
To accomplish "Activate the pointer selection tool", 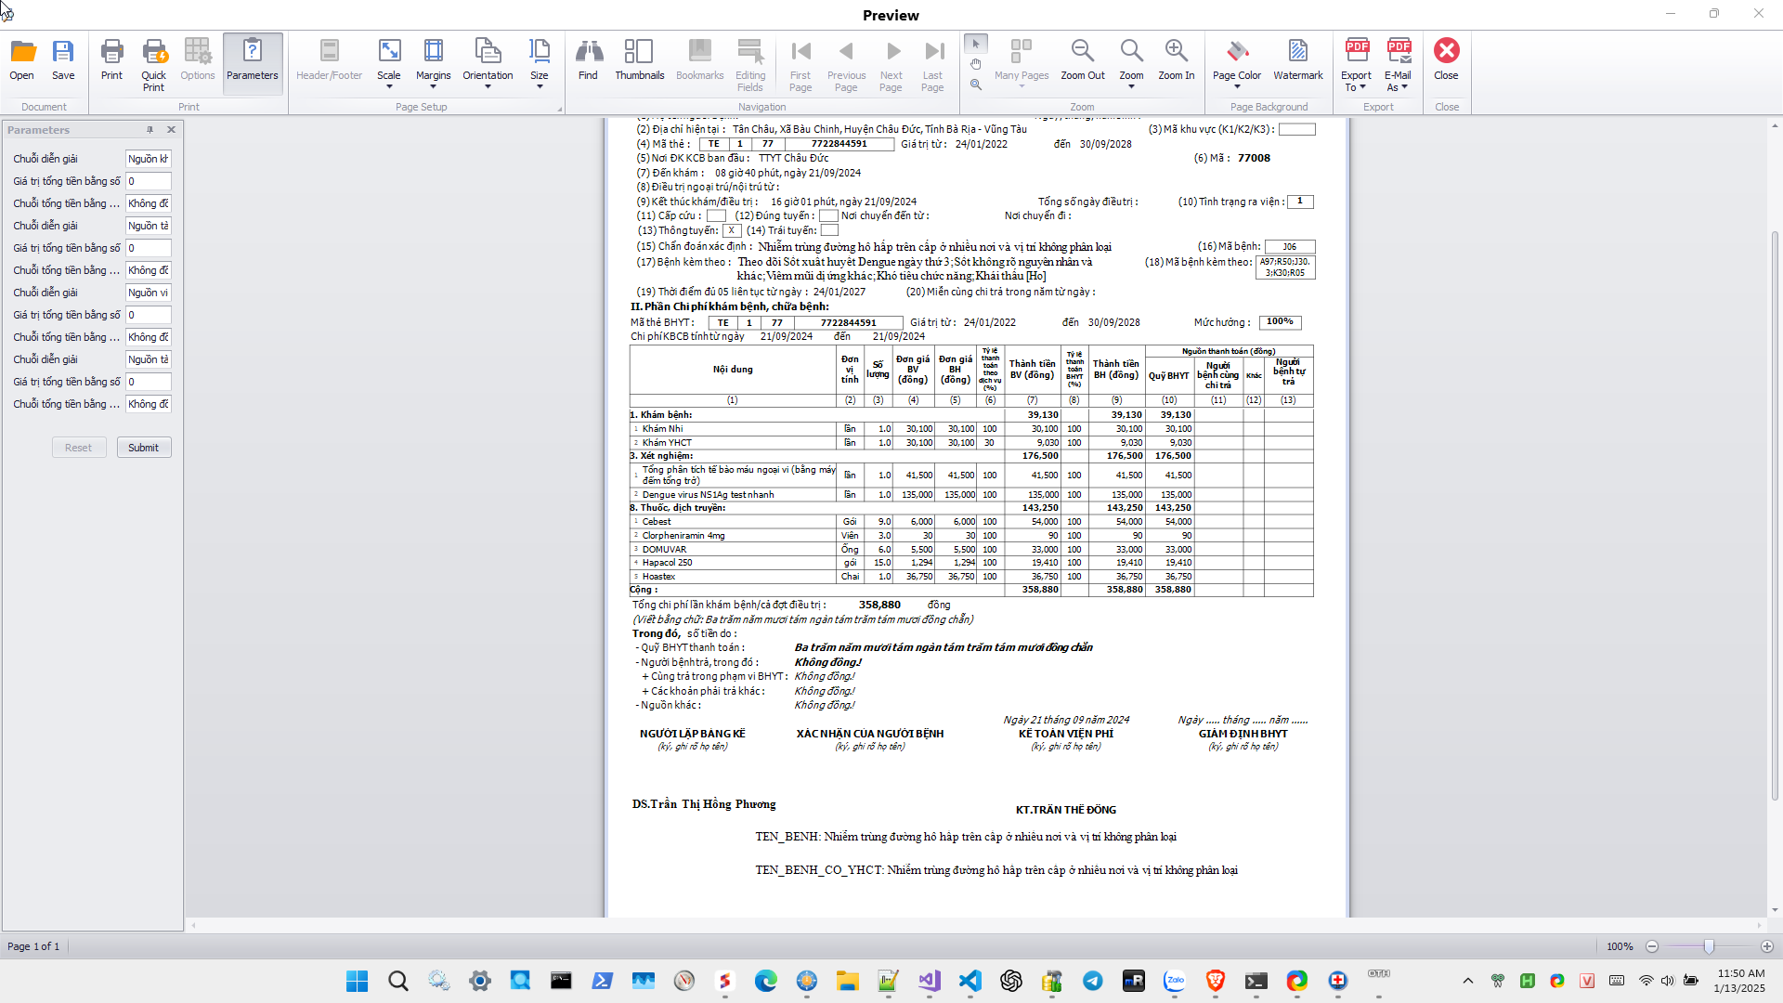I will click(x=975, y=44).
